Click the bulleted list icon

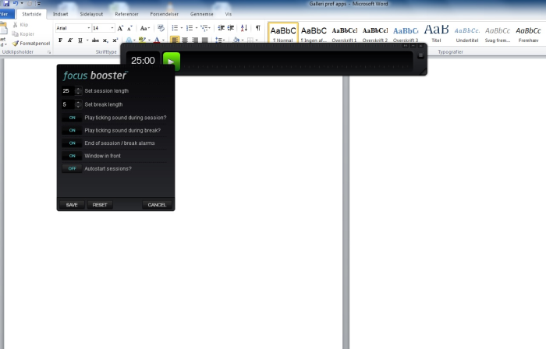coord(175,28)
